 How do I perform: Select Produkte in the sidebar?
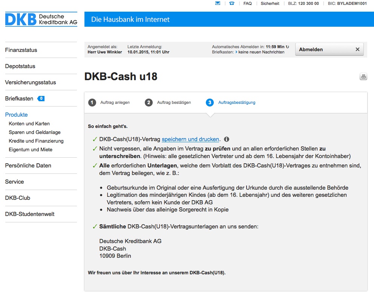(16, 115)
